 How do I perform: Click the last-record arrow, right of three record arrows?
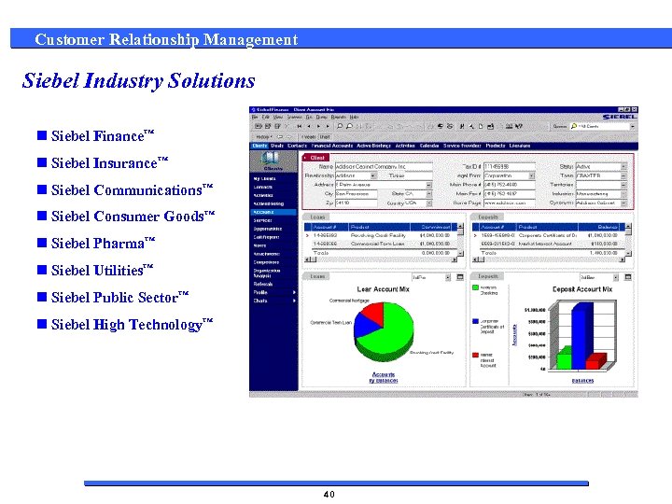click(328, 126)
